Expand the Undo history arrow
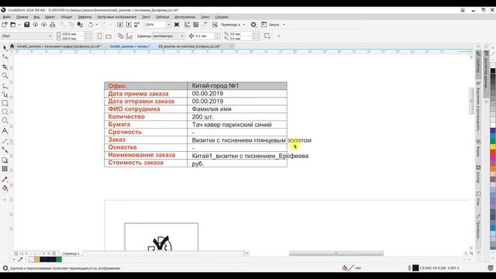The height and width of the screenshot is (279, 496). [x=96, y=24]
